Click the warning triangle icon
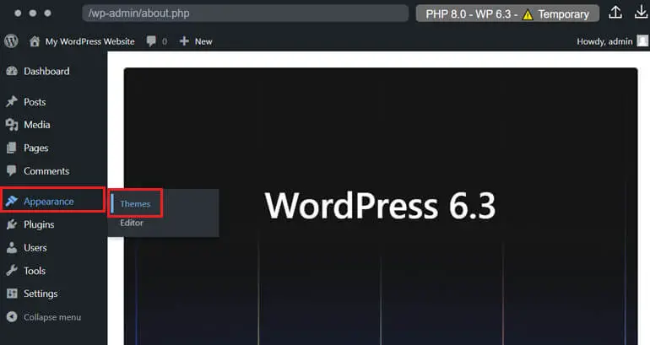This screenshot has width=650, height=345. point(528,15)
